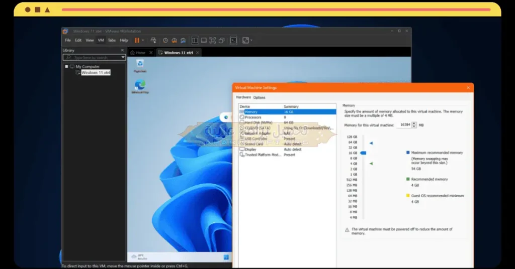Click the orange Pause VM icon
Screen dimensions: 515x269
coord(137,40)
